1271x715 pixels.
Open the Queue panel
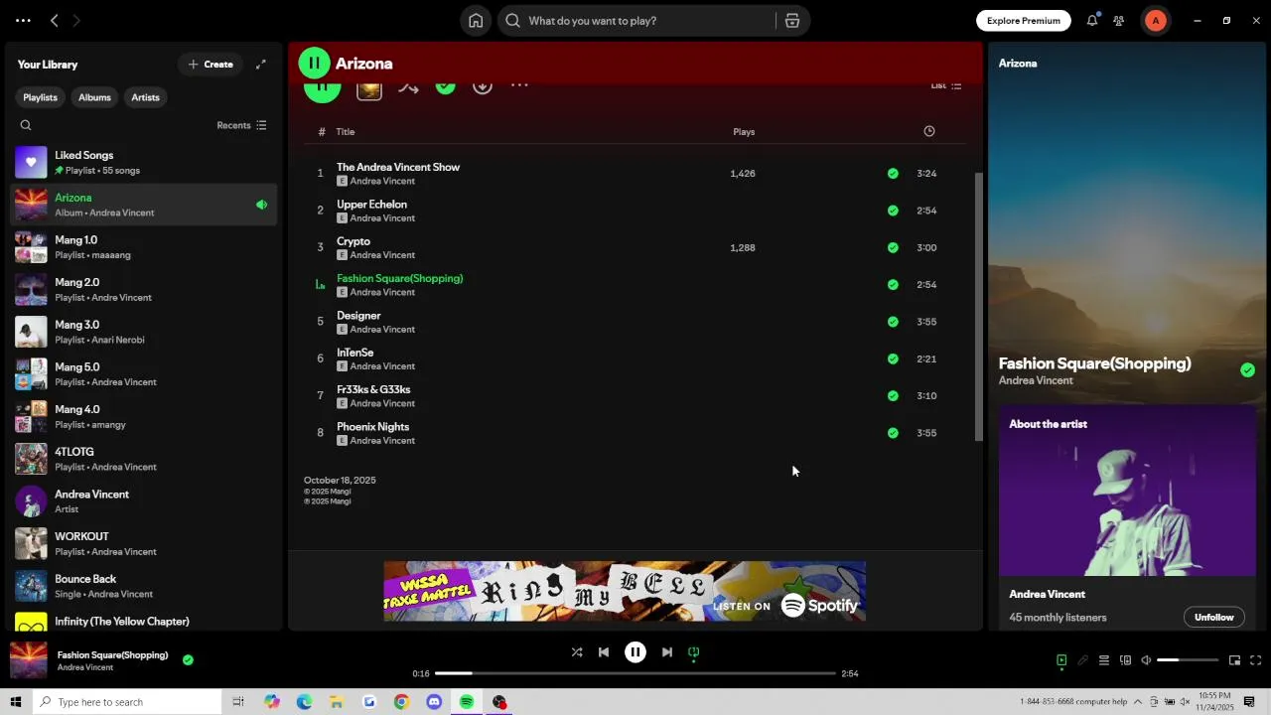tap(1103, 660)
